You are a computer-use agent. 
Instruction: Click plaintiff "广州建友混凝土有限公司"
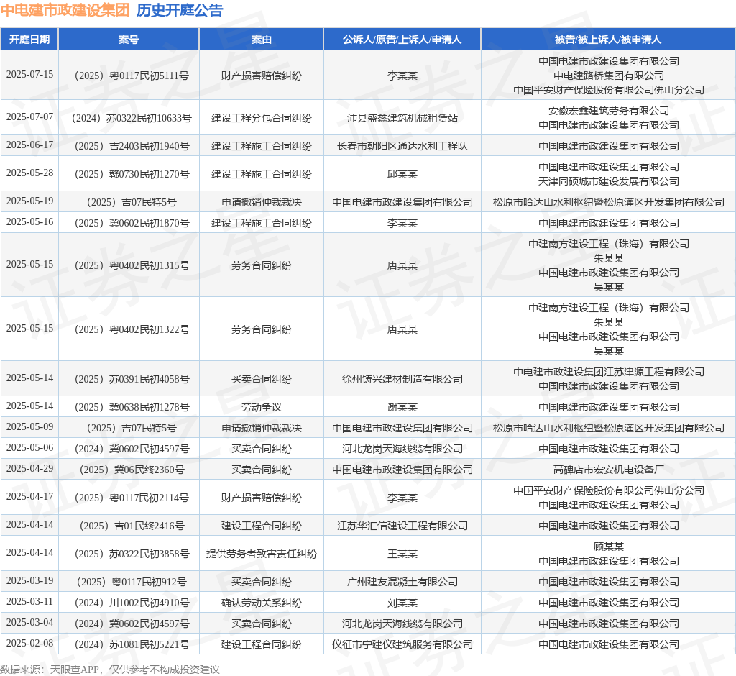click(402, 582)
